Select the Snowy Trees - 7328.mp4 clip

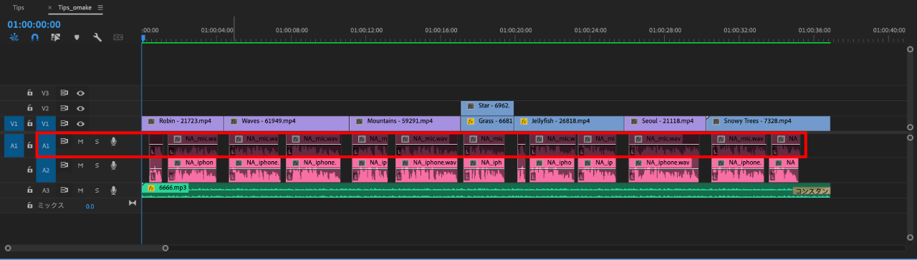[x=768, y=124]
